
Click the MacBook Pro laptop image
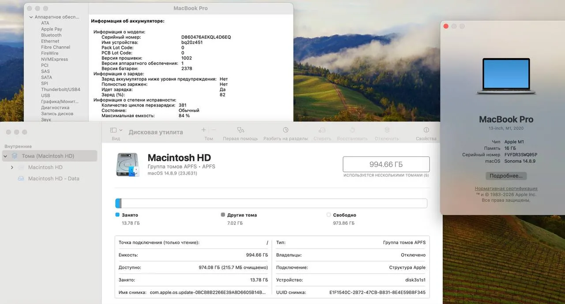506,76
